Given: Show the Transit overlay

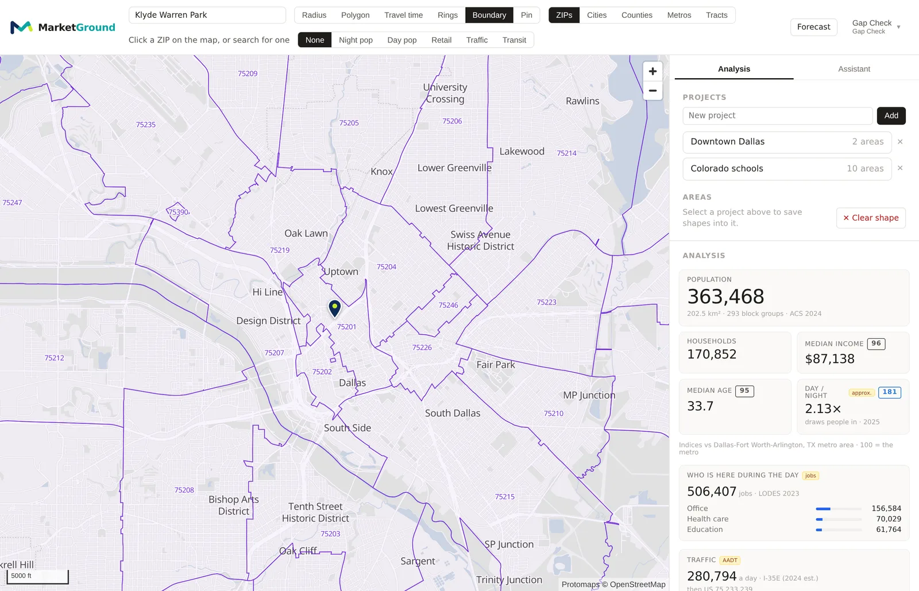Looking at the screenshot, I should click(x=514, y=40).
